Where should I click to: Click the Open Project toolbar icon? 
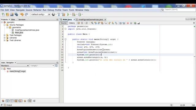coord(12,14)
